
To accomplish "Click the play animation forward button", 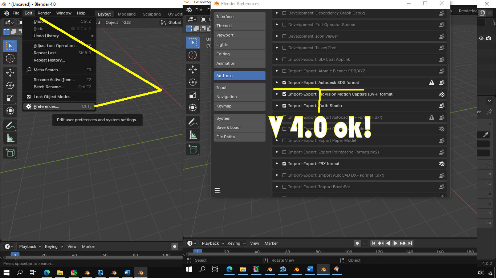I will point(395,243).
